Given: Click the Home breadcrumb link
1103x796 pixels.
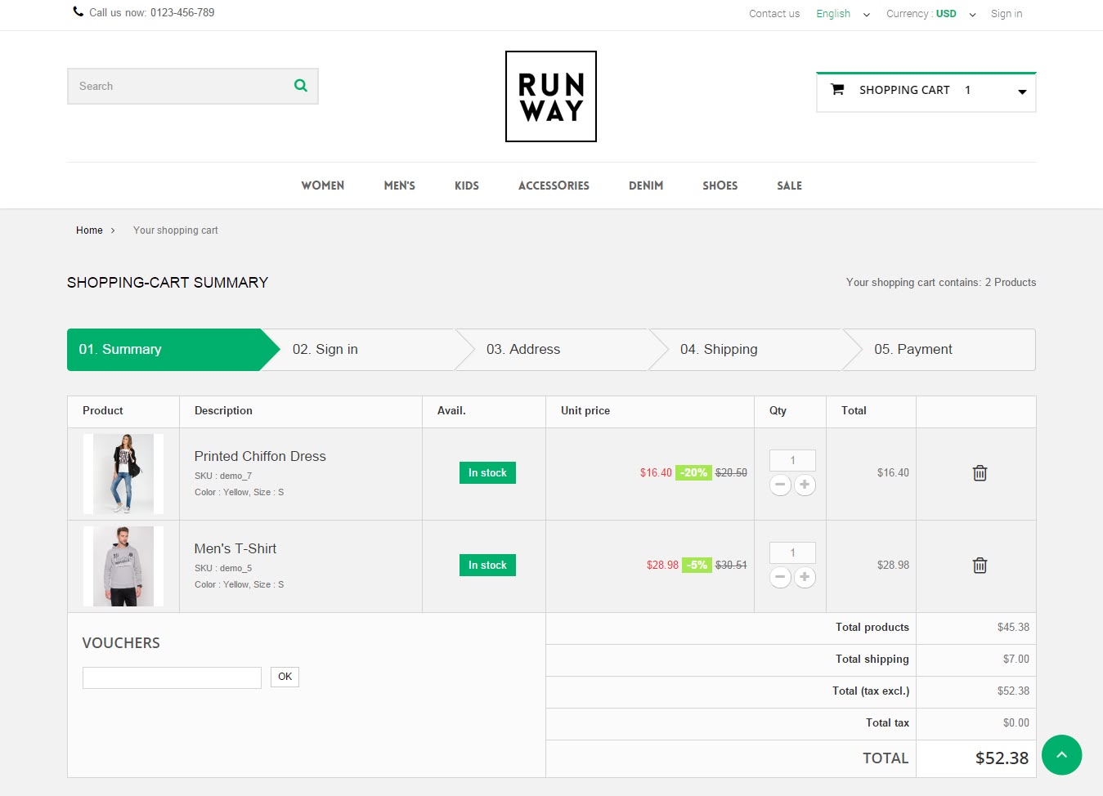Looking at the screenshot, I should pyautogui.click(x=89, y=230).
